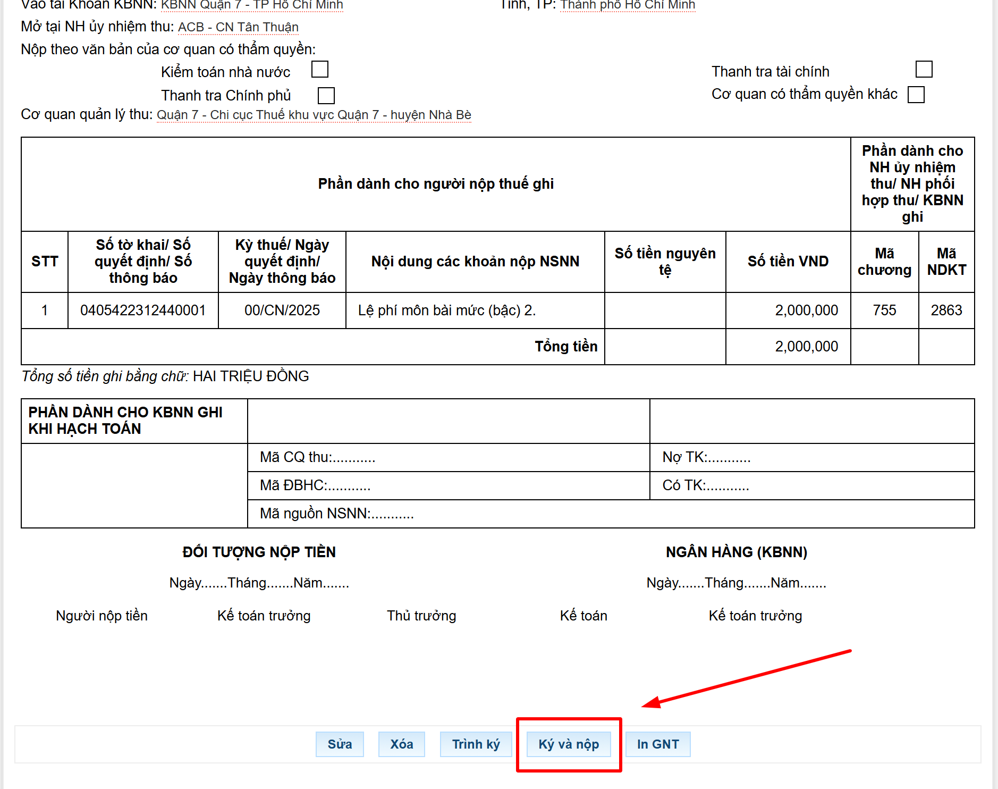Click the Số tiền VND column header
The height and width of the screenshot is (789, 998).
788,262
